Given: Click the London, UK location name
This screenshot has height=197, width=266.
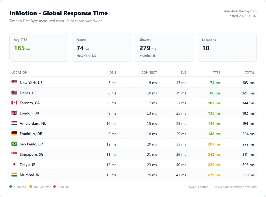Looking at the screenshot, I should tap(30, 113).
